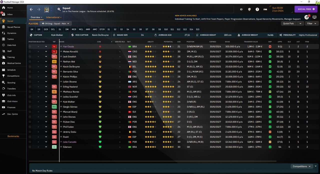Open Bernardo Silva player profile

pos(70,72)
